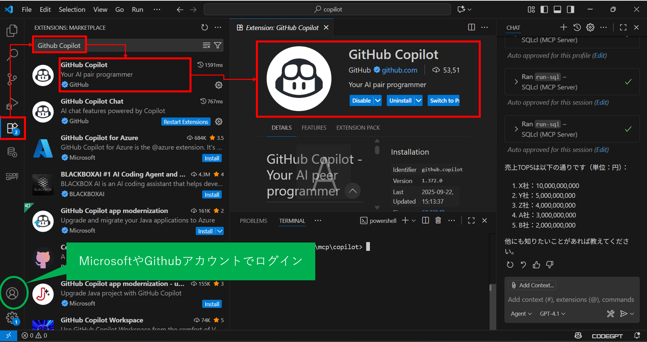Image resolution: width=647 pixels, height=342 pixels.
Task: Uninstall the GitHub Copilot extension
Action: 401,101
